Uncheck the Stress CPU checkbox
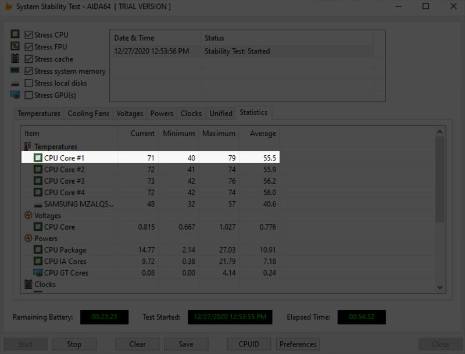 tap(28, 35)
